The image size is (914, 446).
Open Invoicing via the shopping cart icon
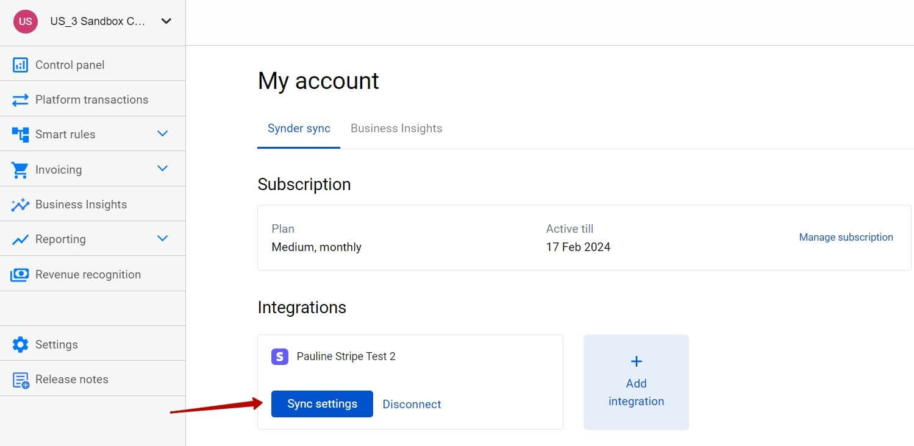pos(20,169)
